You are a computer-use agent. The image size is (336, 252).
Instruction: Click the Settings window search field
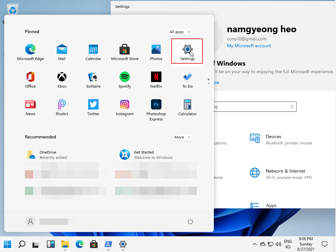tap(255, 106)
